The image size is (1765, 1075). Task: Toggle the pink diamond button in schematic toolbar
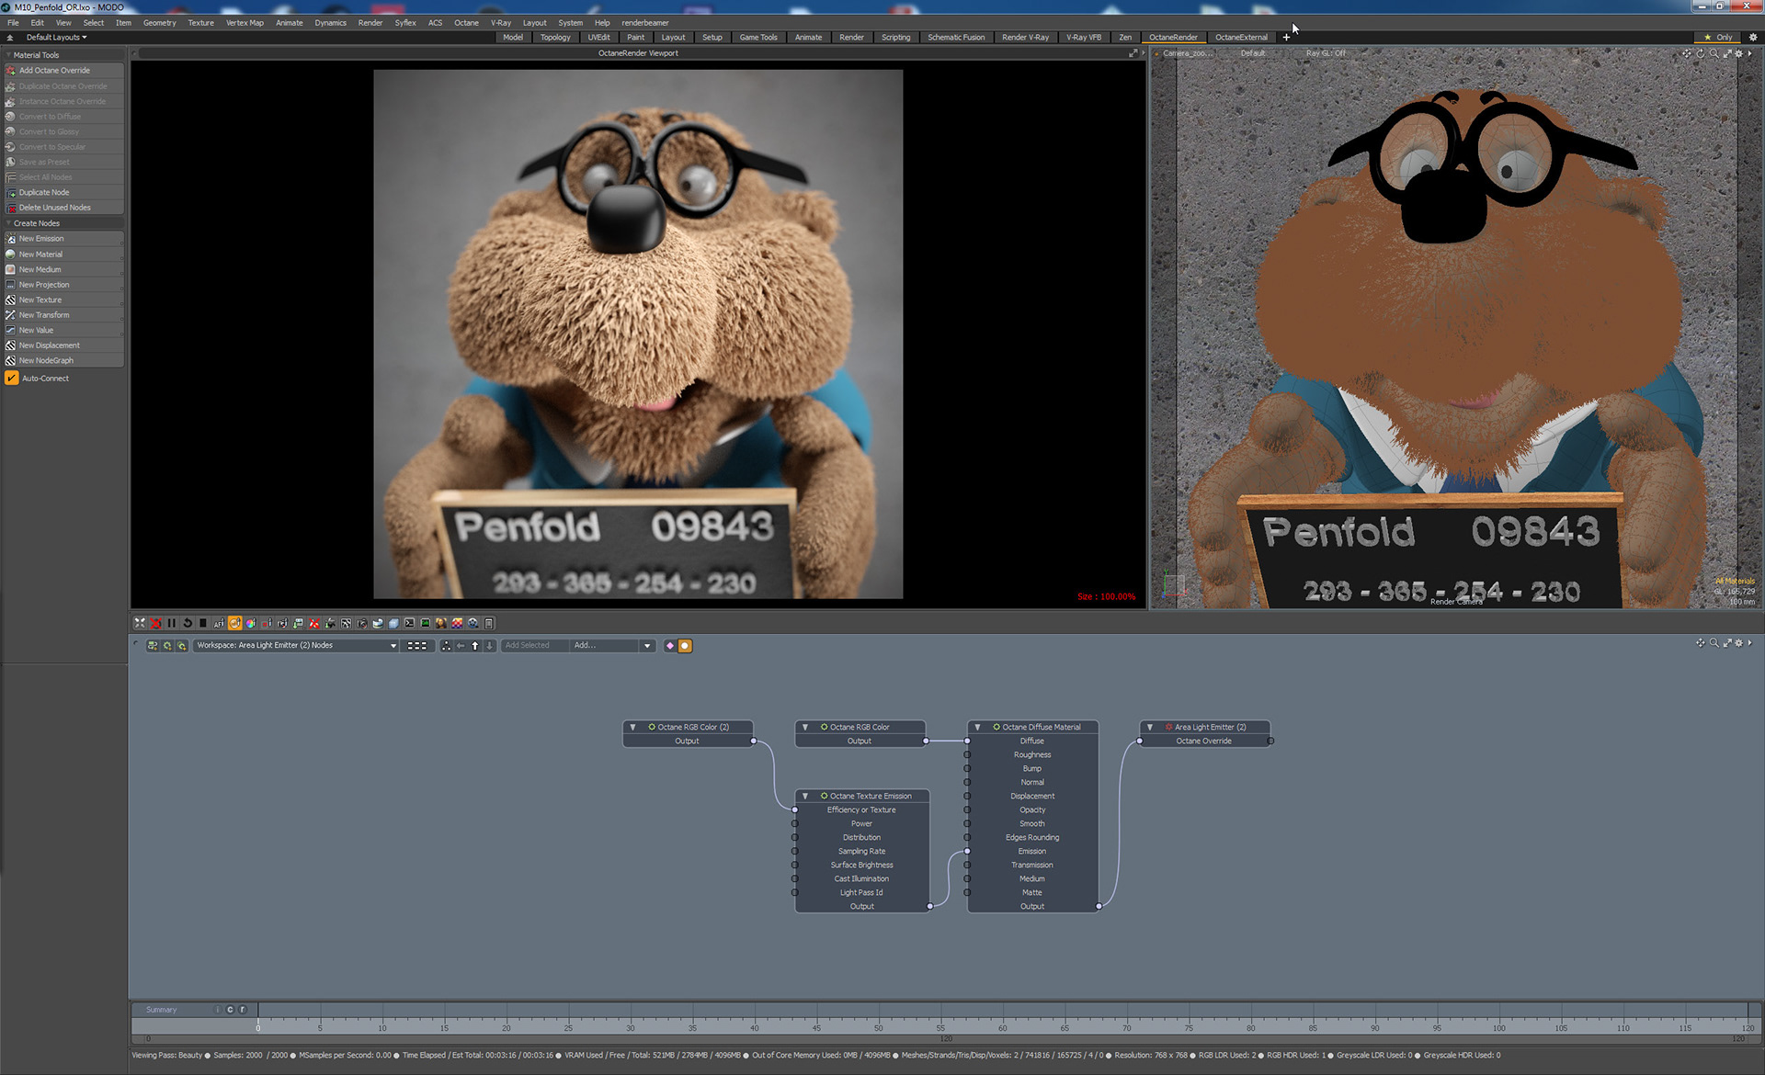click(670, 646)
